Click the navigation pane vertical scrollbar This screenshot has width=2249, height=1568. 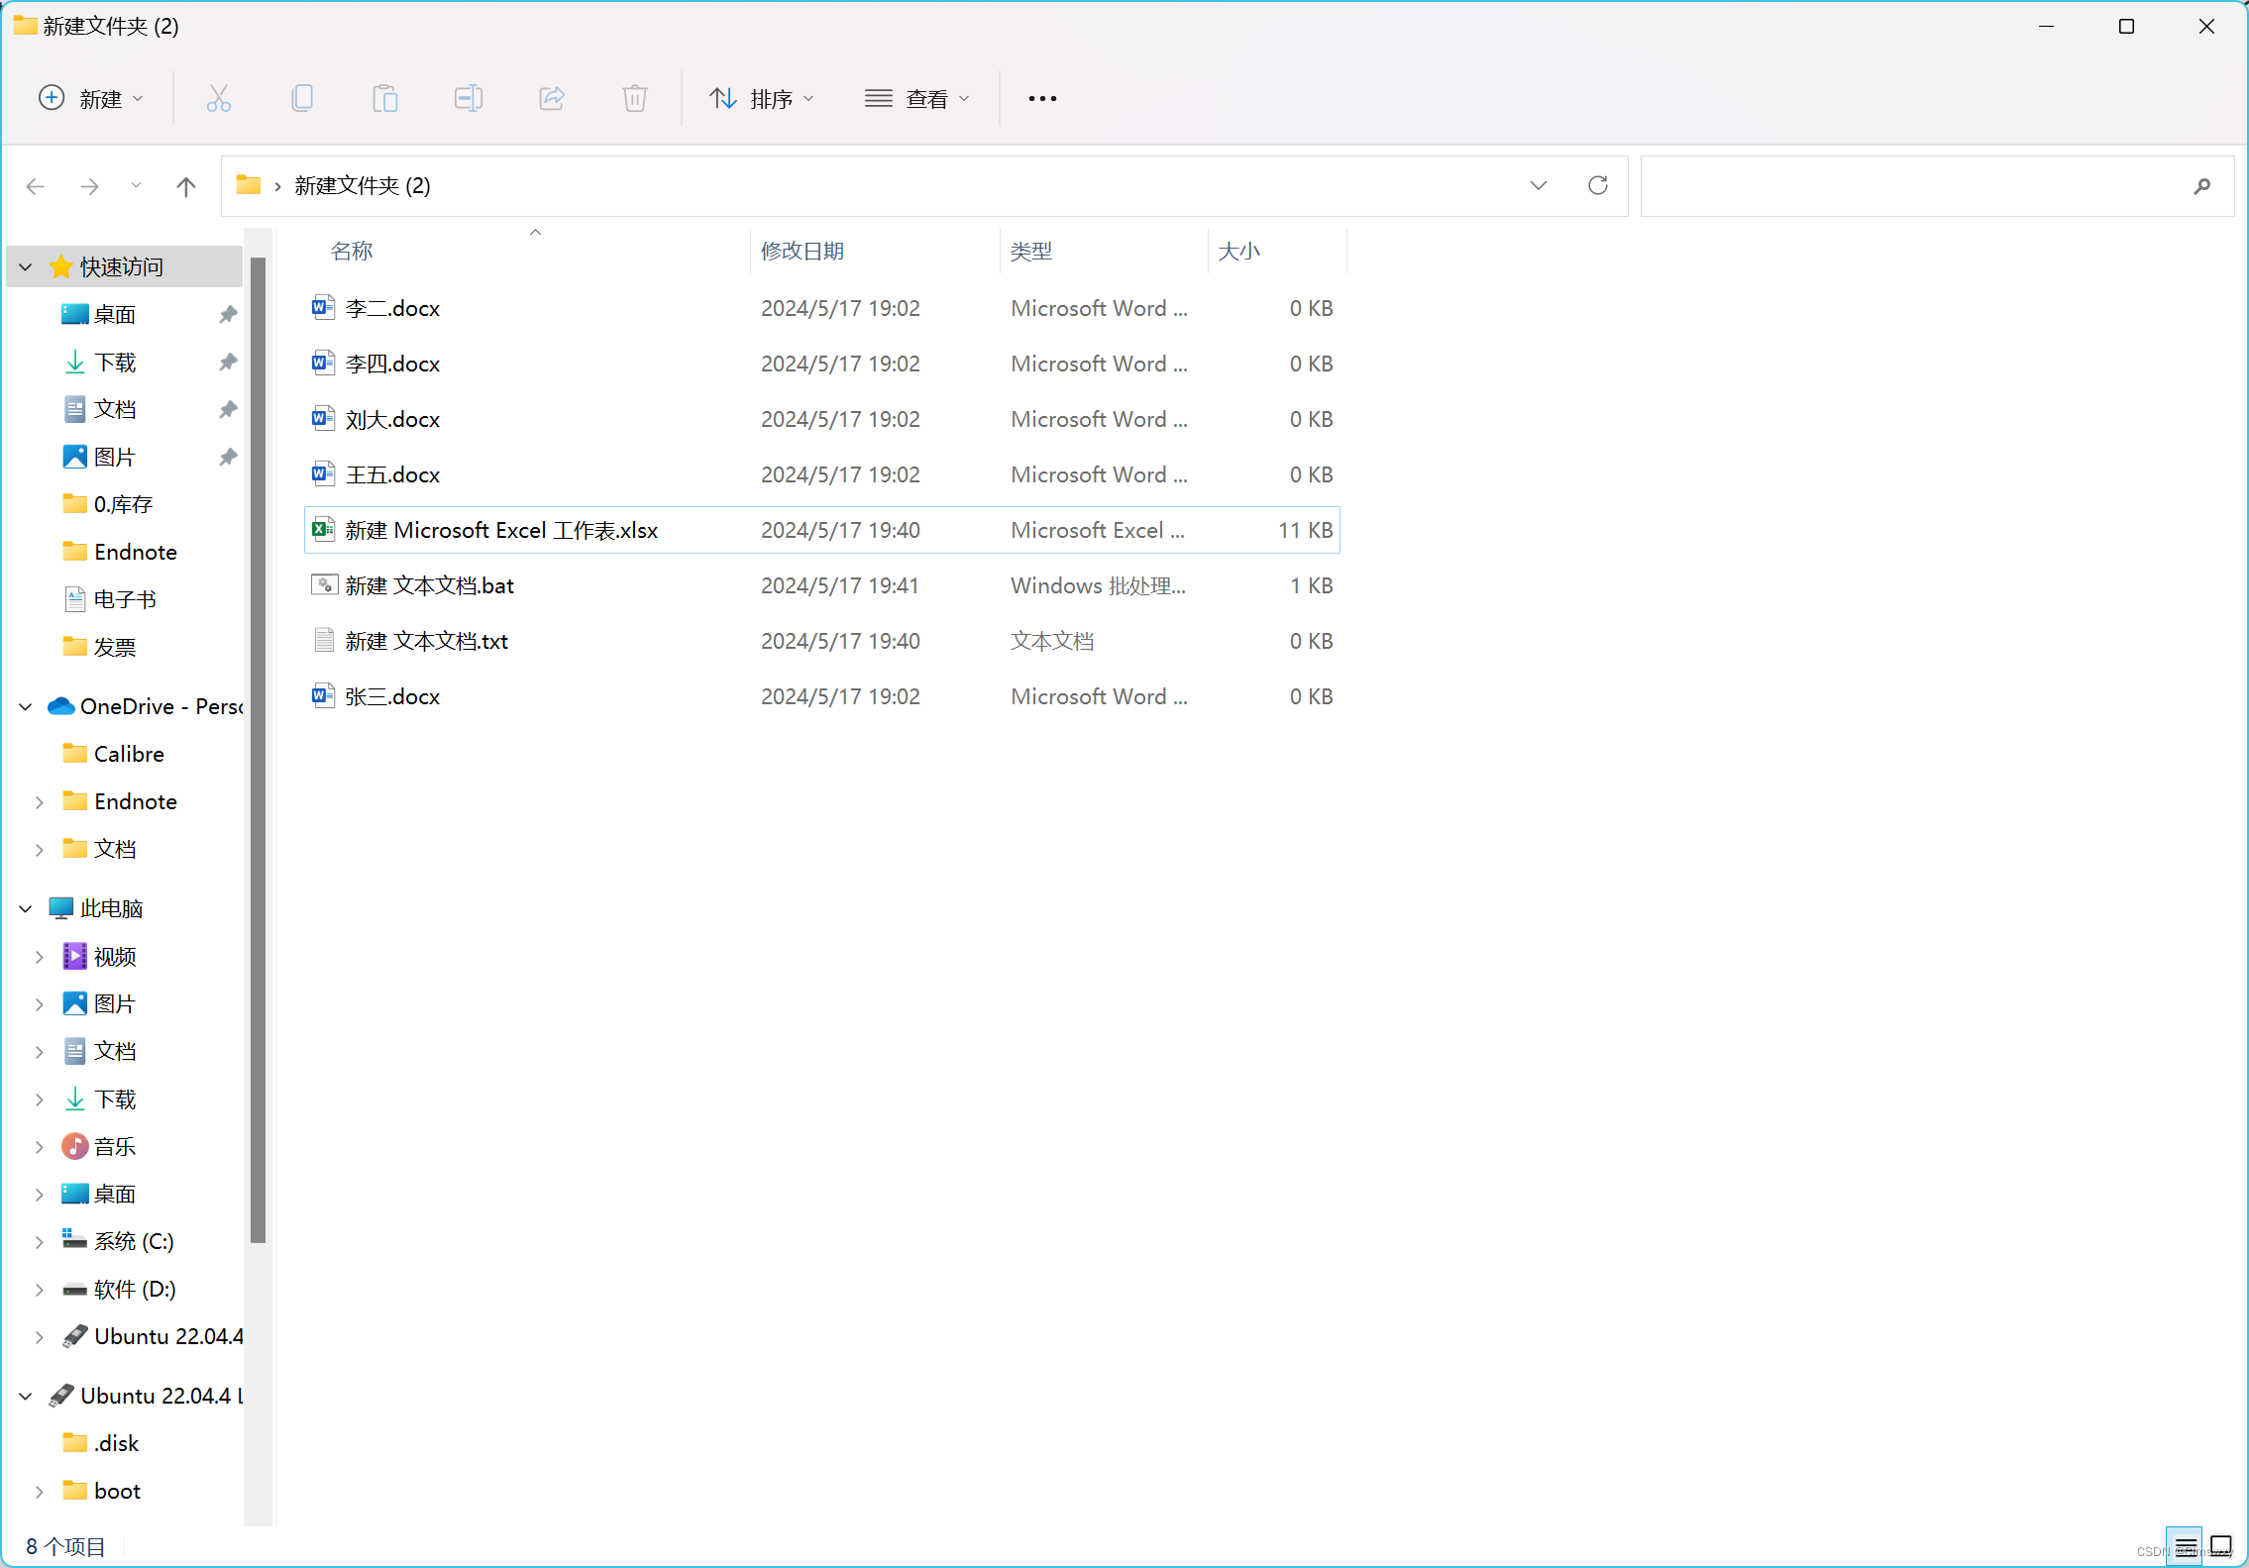pos(259,748)
